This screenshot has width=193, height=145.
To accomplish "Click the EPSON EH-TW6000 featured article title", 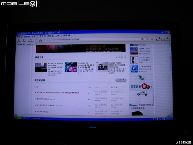I will pos(117,65).
